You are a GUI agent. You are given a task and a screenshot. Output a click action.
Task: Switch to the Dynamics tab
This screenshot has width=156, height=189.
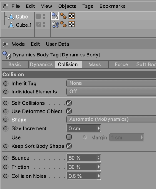click(42, 64)
